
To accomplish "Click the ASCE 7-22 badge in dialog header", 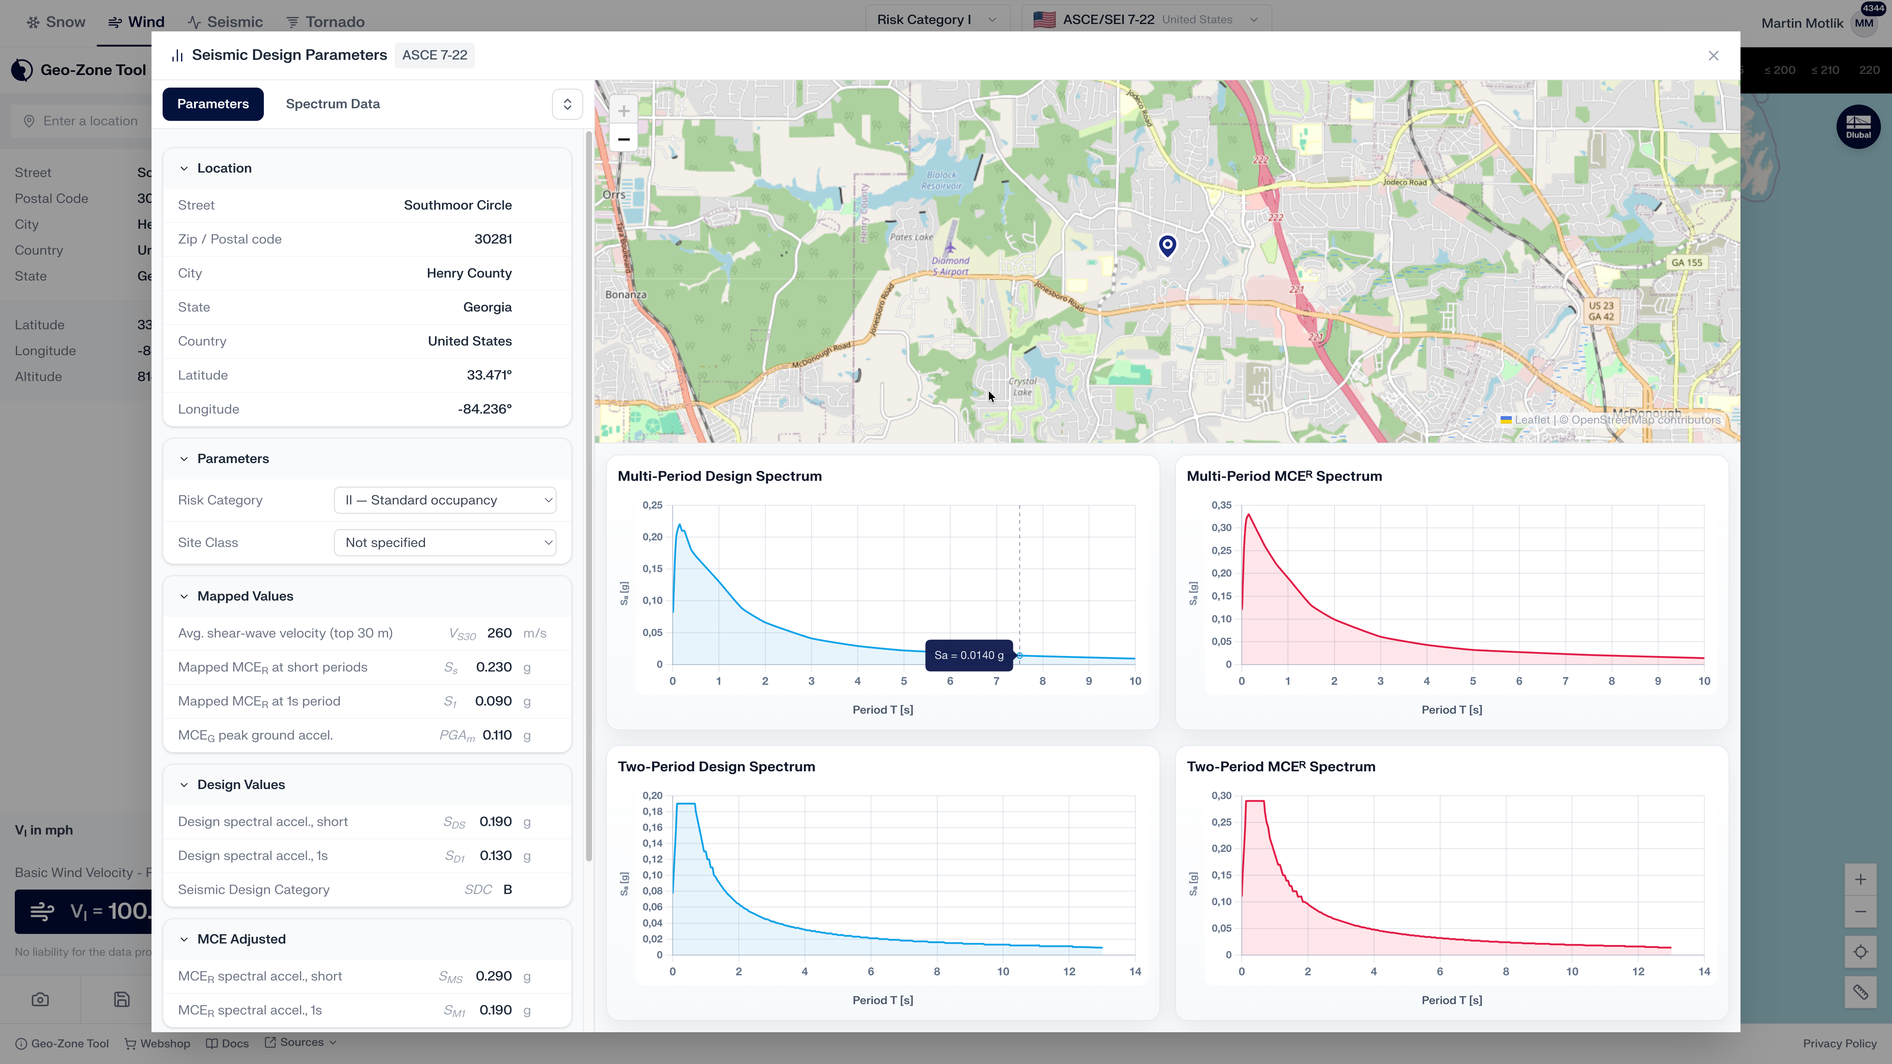I will pyautogui.click(x=435, y=56).
